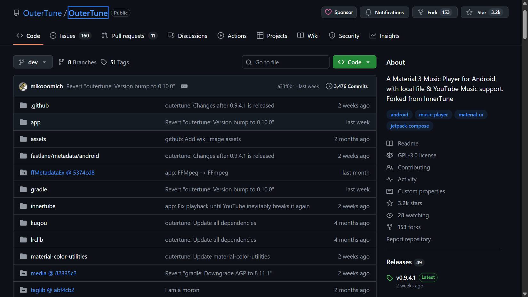This screenshot has height=297, width=528.
Task: Click inside the Go to file field
Action: pyautogui.click(x=285, y=62)
